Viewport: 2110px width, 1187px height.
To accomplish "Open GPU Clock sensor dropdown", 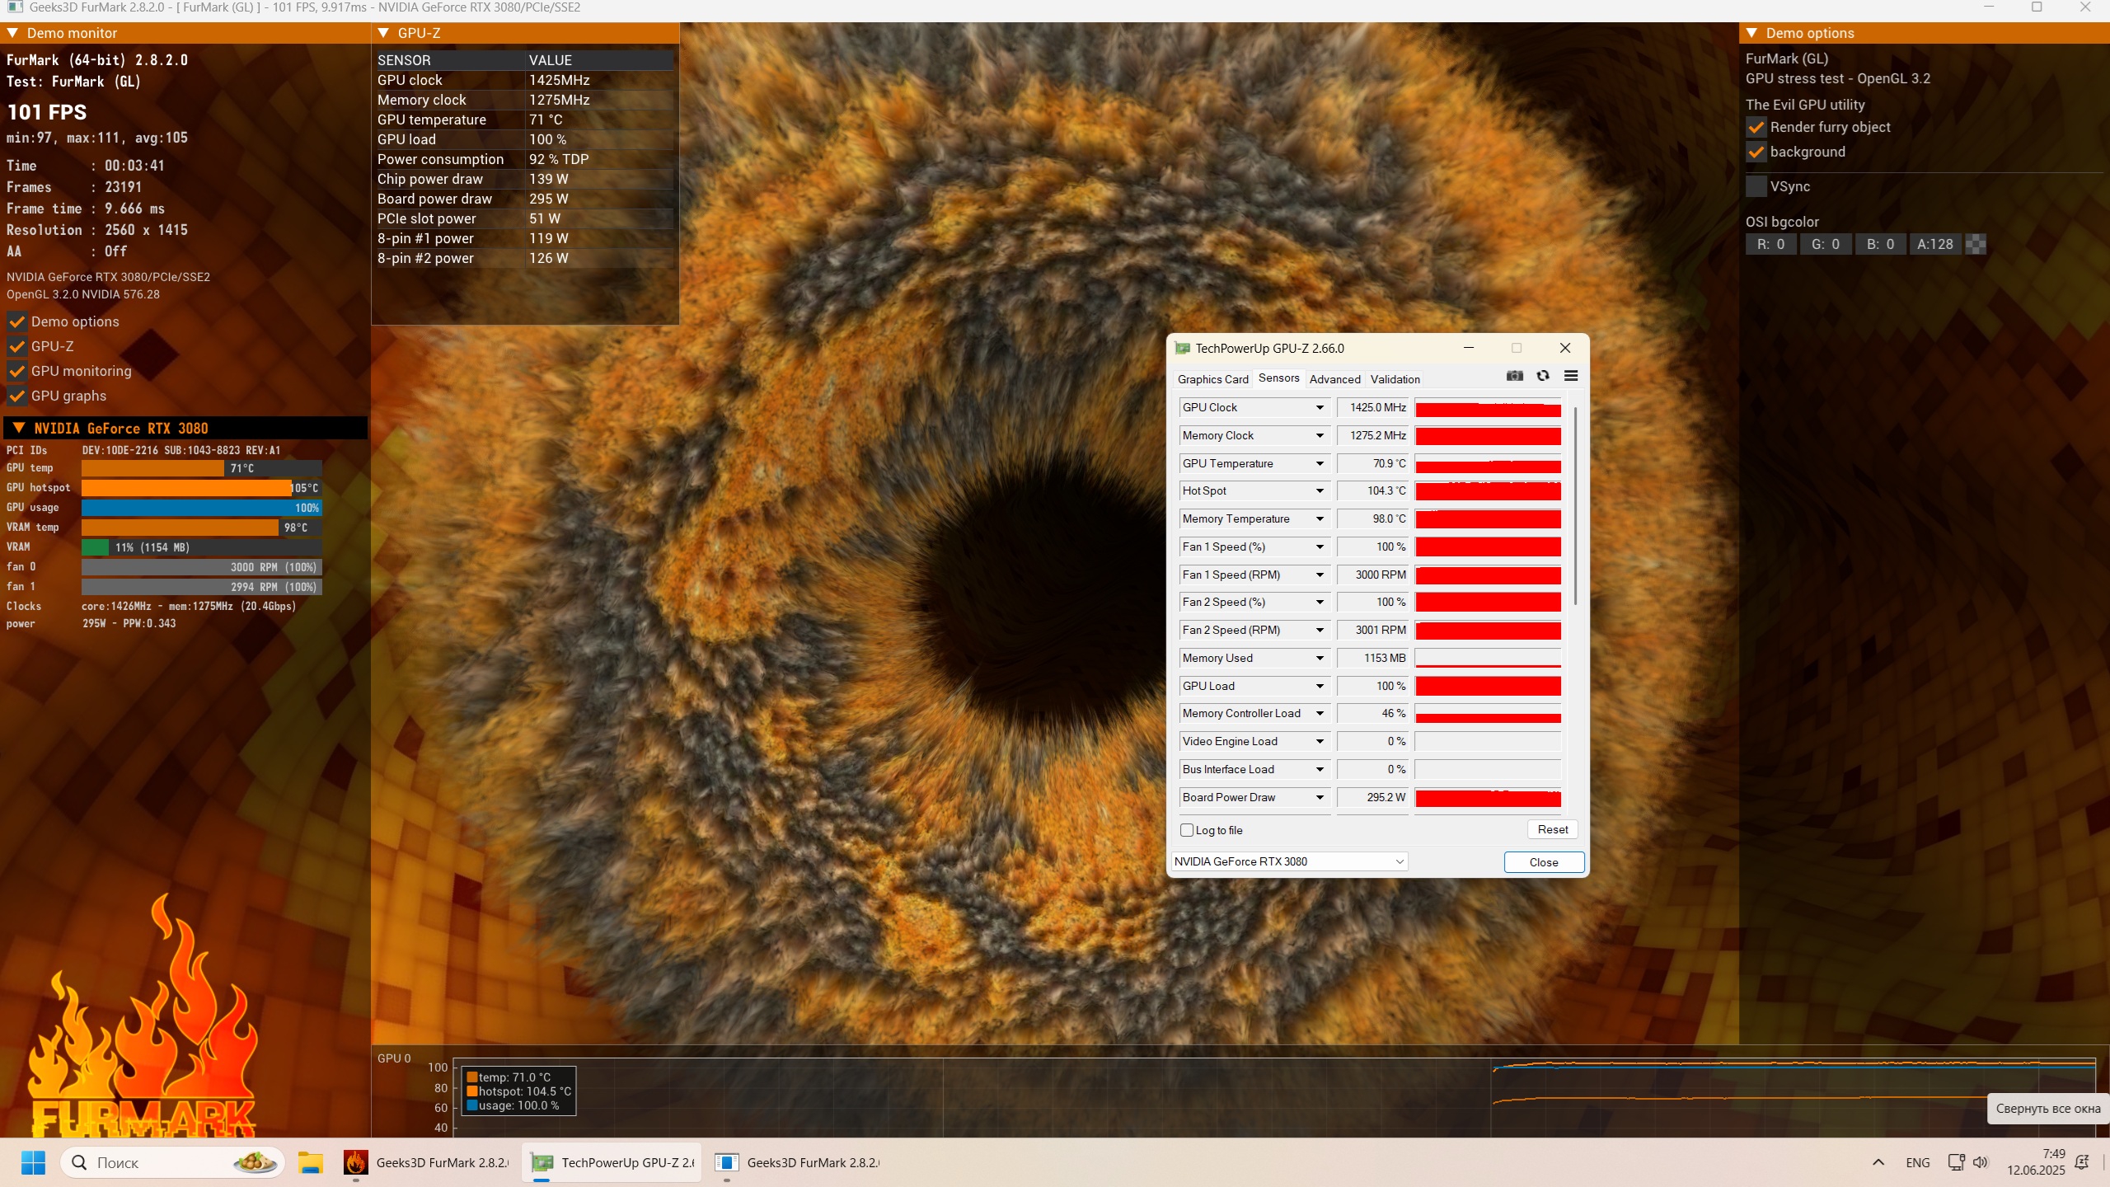I will pyautogui.click(x=1320, y=407).
